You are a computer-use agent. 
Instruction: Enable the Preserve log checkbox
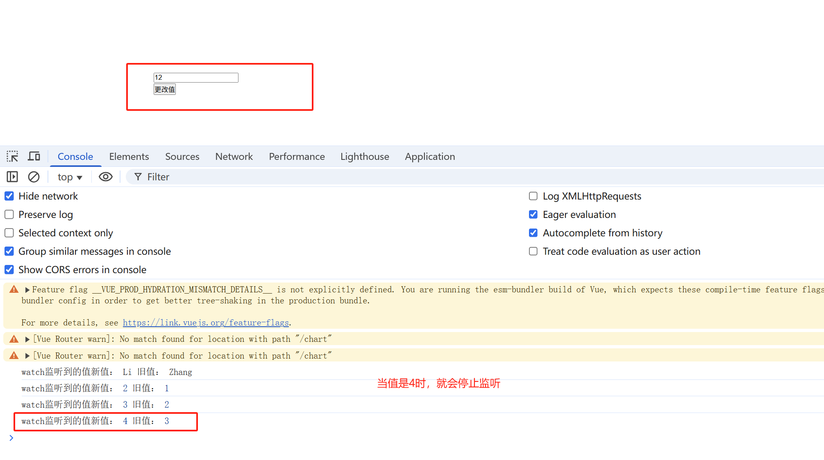pyautogui.click(x=9, y=215)
